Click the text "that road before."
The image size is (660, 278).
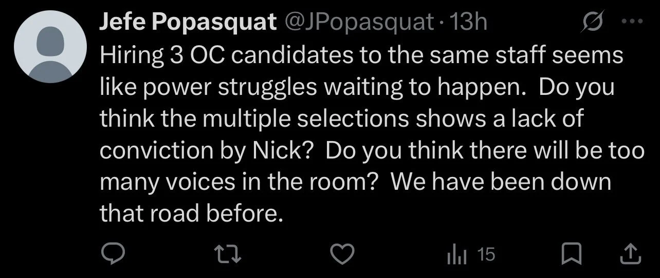click(191, 213)
